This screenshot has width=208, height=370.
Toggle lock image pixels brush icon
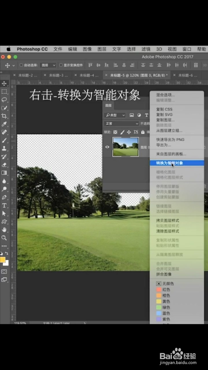click(x=122, y=132)
